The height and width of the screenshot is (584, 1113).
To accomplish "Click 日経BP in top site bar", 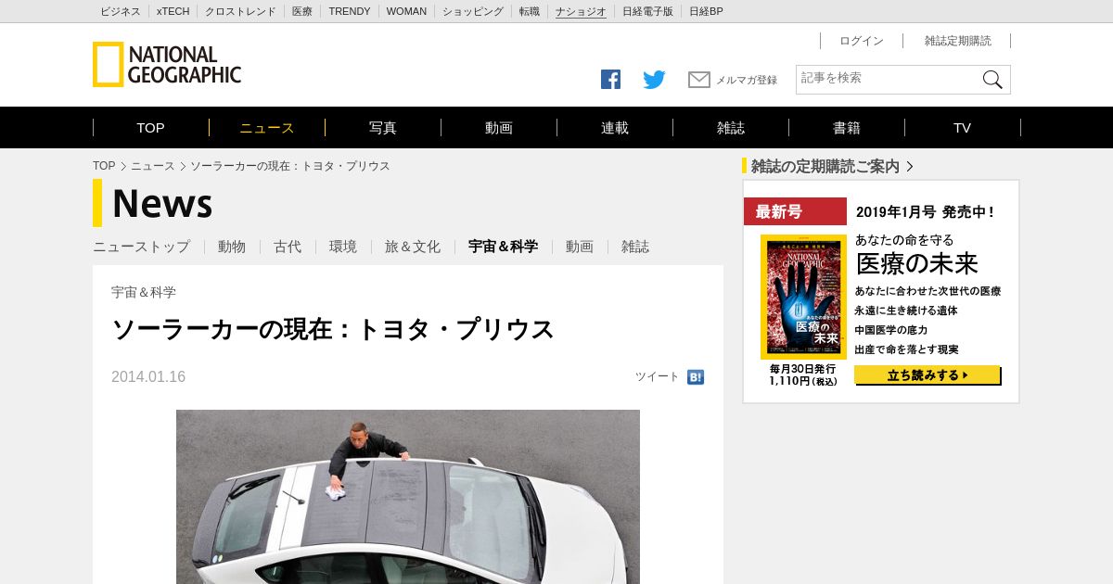I will point(706,11).
